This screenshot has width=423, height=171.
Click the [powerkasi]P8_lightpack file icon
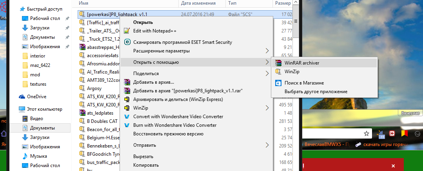tap(82, 14)
